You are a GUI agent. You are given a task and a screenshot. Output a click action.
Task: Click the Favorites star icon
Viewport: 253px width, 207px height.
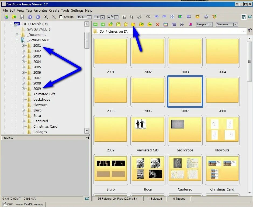[x=126, y=24]
